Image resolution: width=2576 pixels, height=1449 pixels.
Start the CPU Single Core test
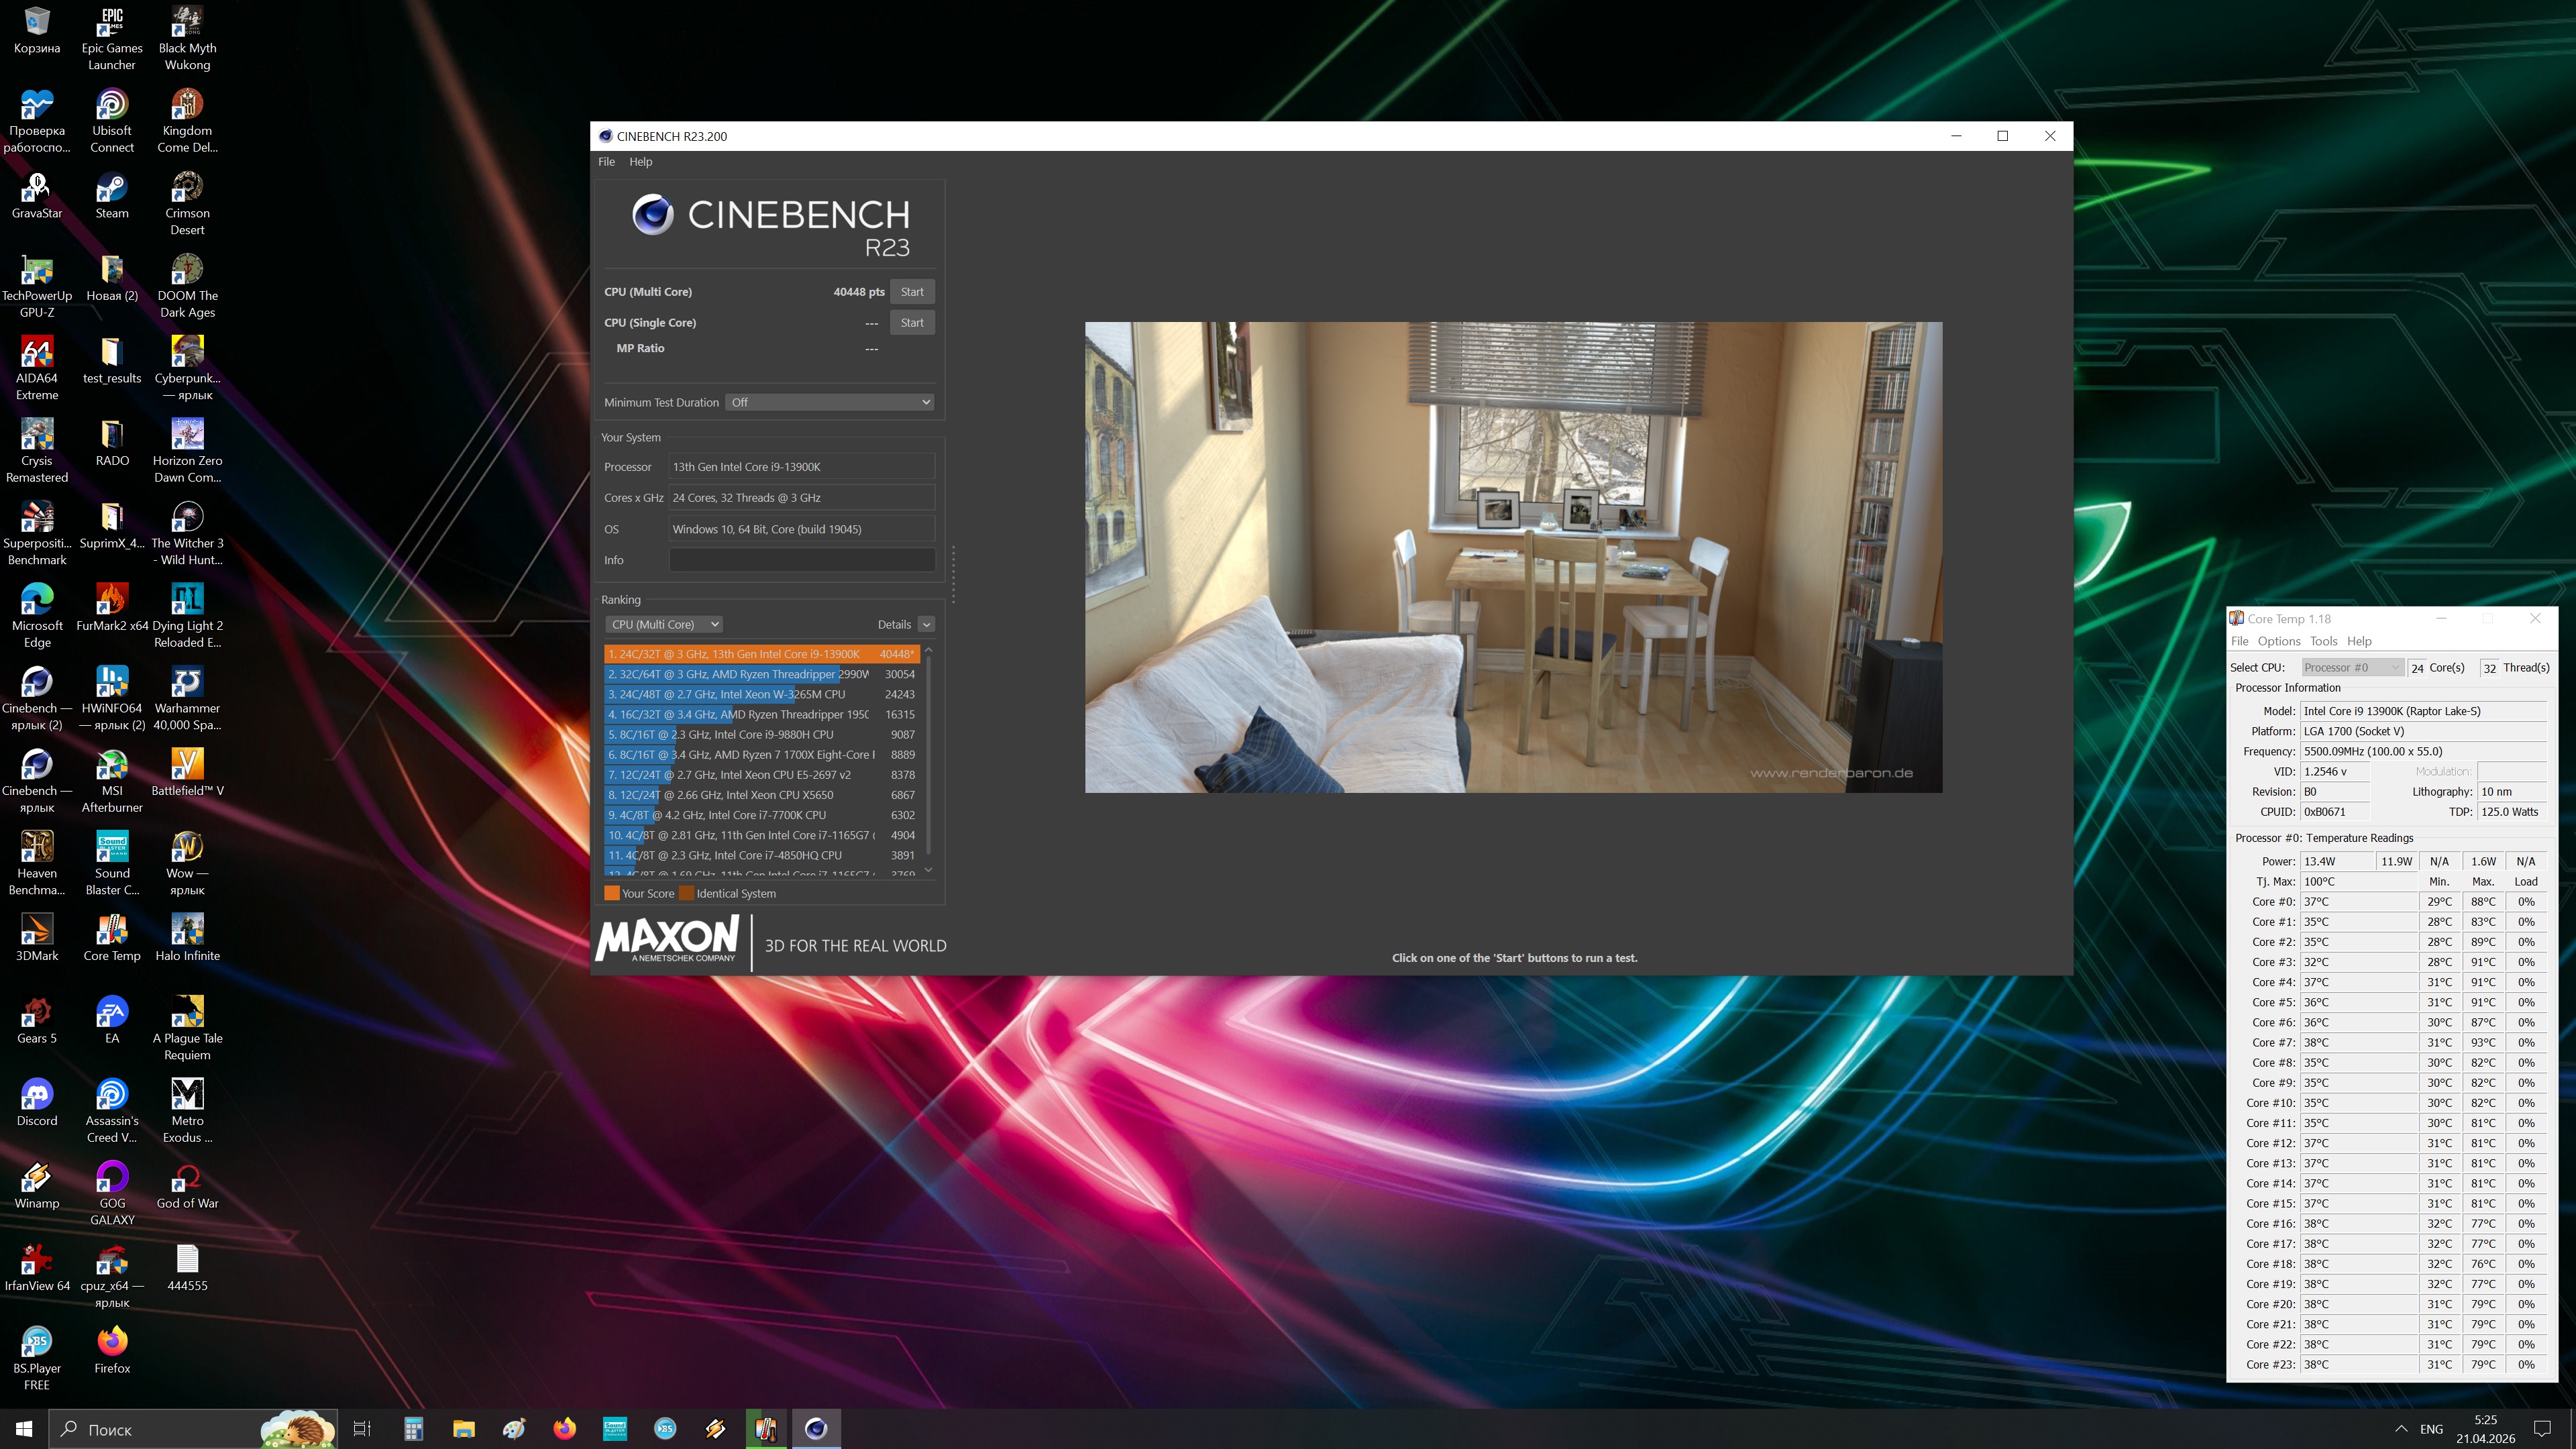click(911, 322)
